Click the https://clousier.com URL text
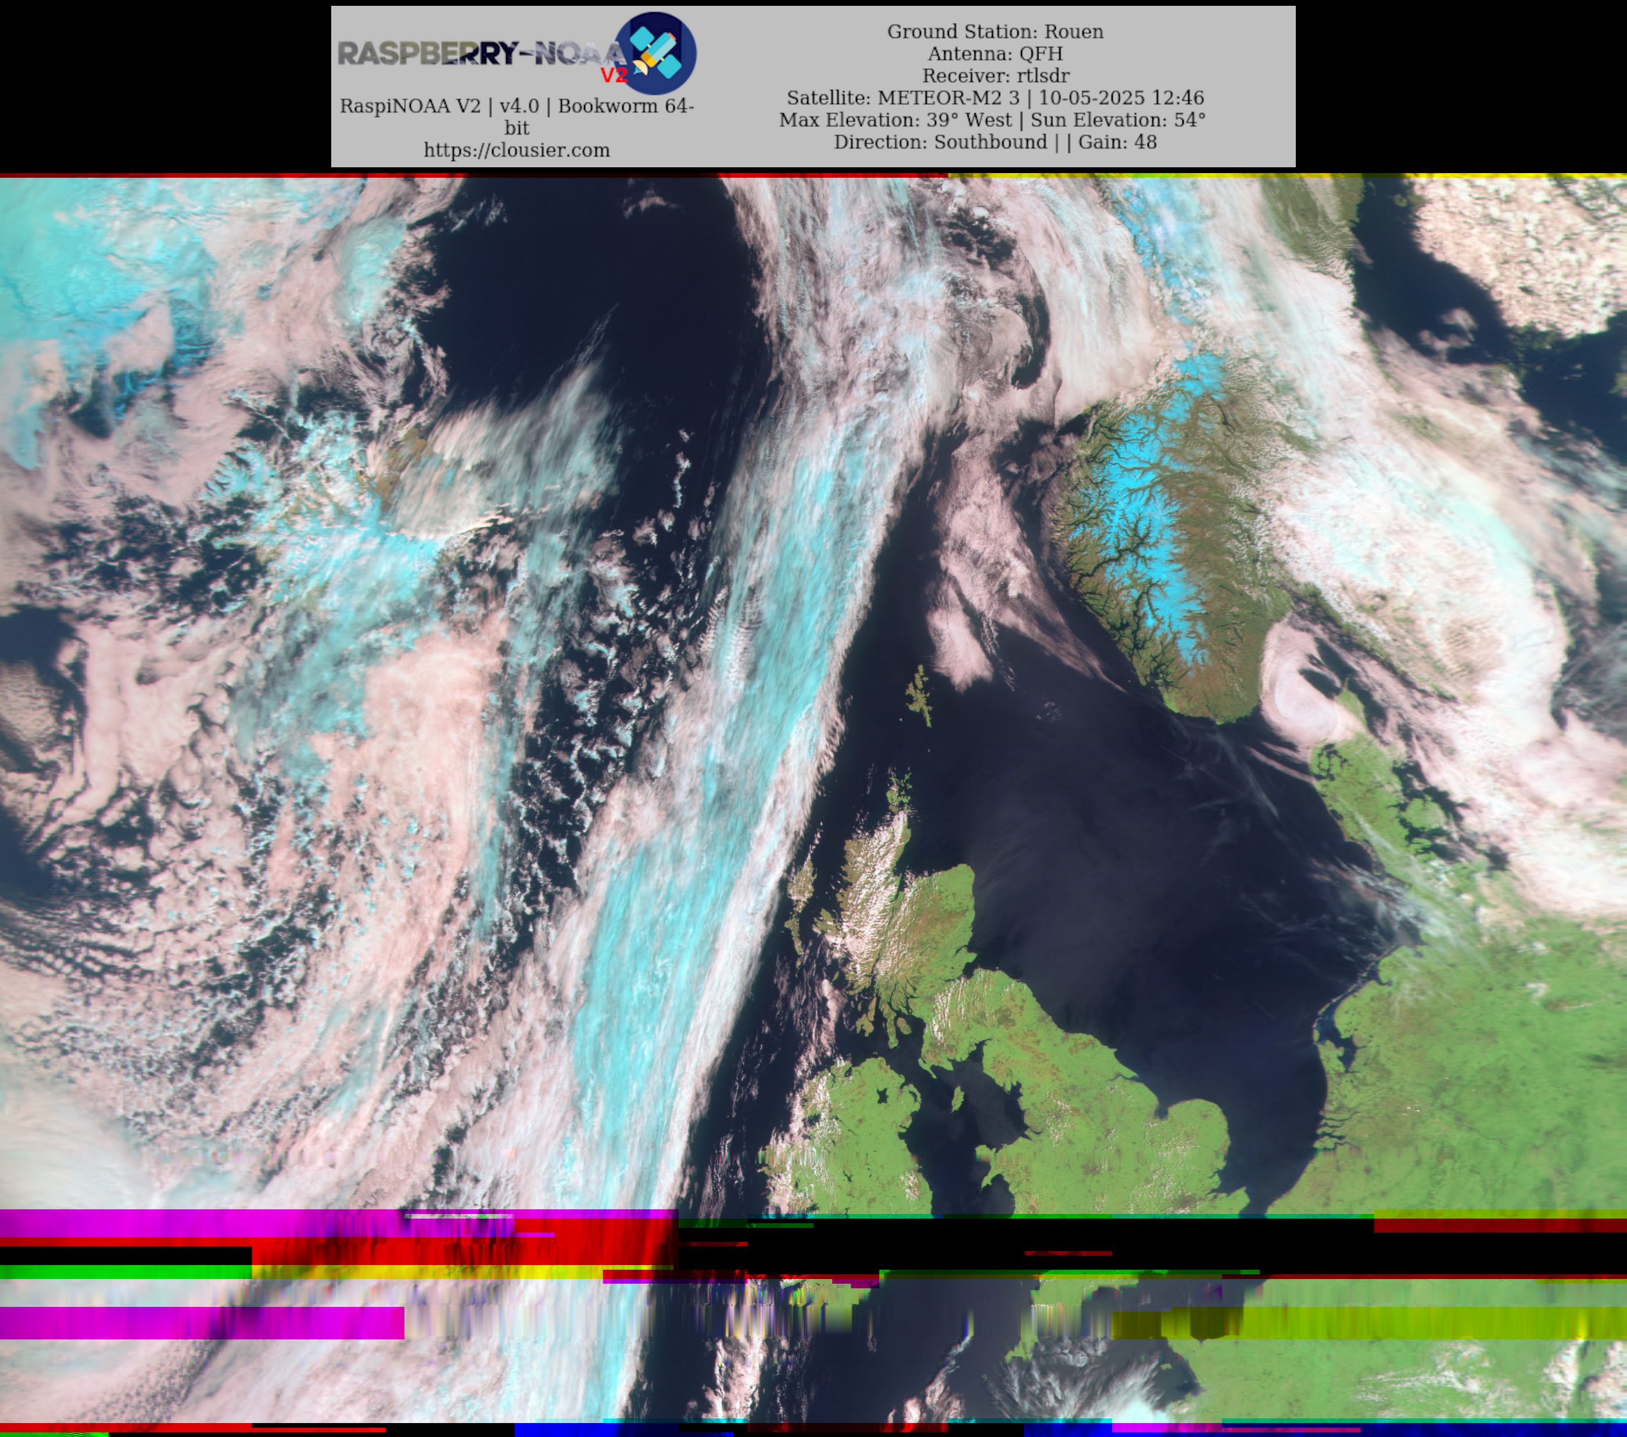 (517, 150)
